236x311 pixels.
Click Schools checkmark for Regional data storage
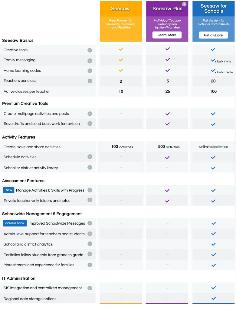click(213, 298)
